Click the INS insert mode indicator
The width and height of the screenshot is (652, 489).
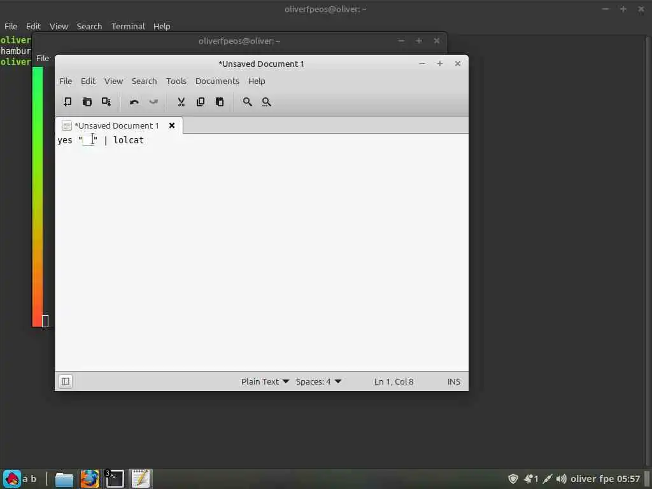[x=453, y=382]
